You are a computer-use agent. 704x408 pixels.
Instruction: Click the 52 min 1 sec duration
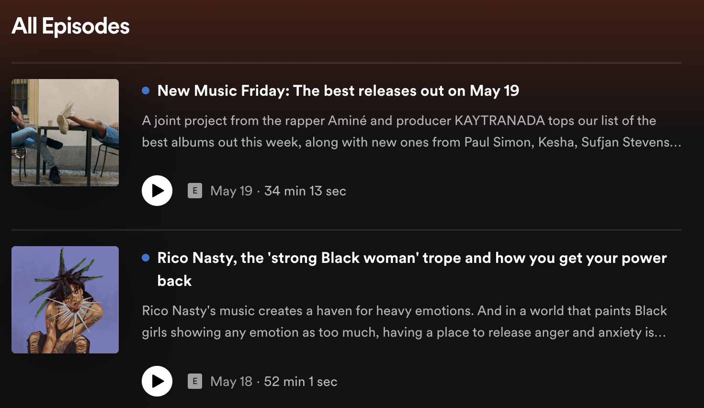[301, 382]
